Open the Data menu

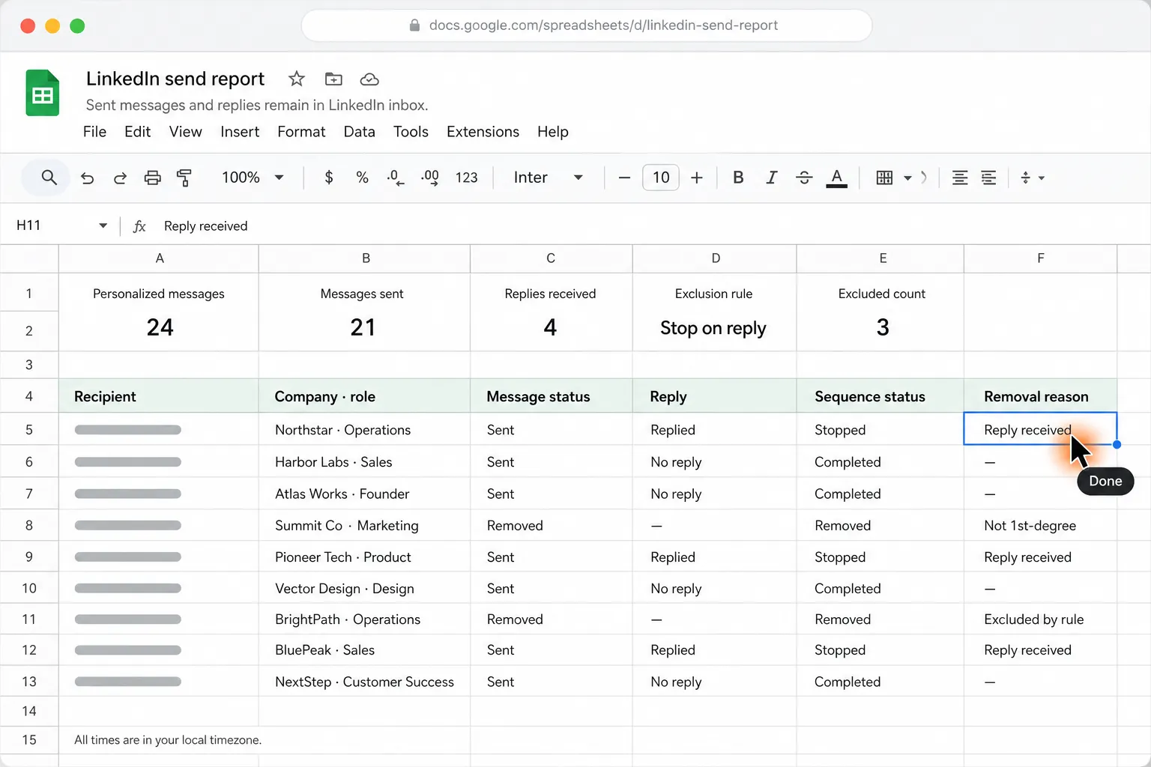tap(359, 132)
